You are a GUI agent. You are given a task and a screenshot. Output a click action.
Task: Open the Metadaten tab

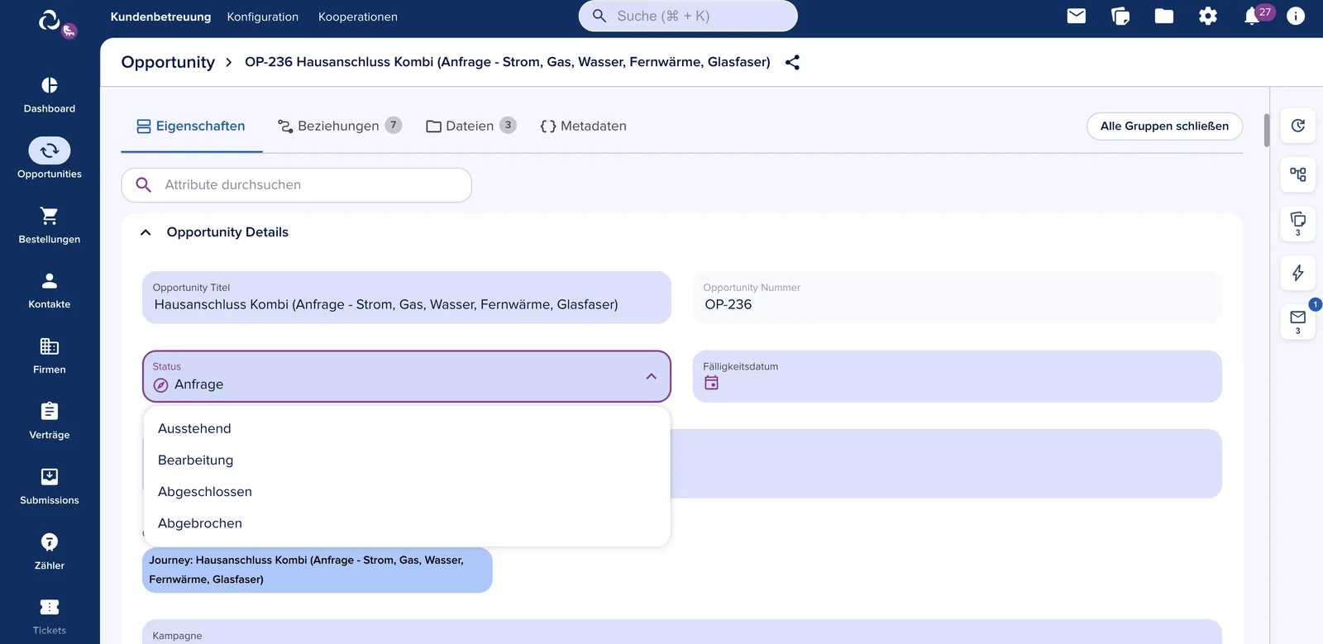click(x=583, y=126)
